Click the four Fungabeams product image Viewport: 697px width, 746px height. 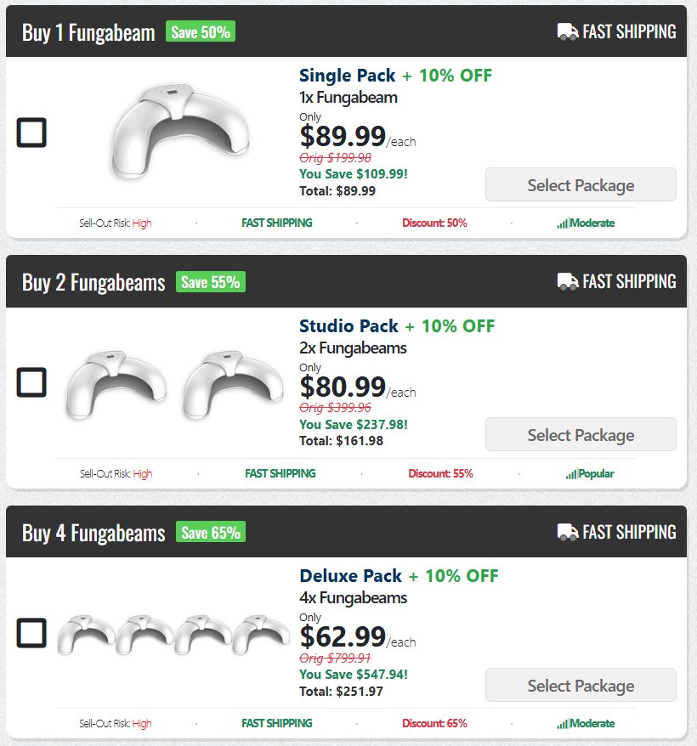pyautogui.click(x=173, y=633)
